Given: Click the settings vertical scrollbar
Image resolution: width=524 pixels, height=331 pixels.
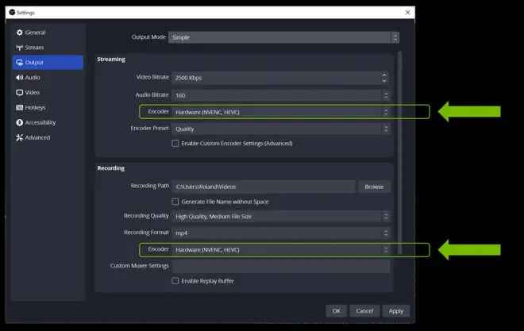Looking at the screenshot, I should 399,153.
